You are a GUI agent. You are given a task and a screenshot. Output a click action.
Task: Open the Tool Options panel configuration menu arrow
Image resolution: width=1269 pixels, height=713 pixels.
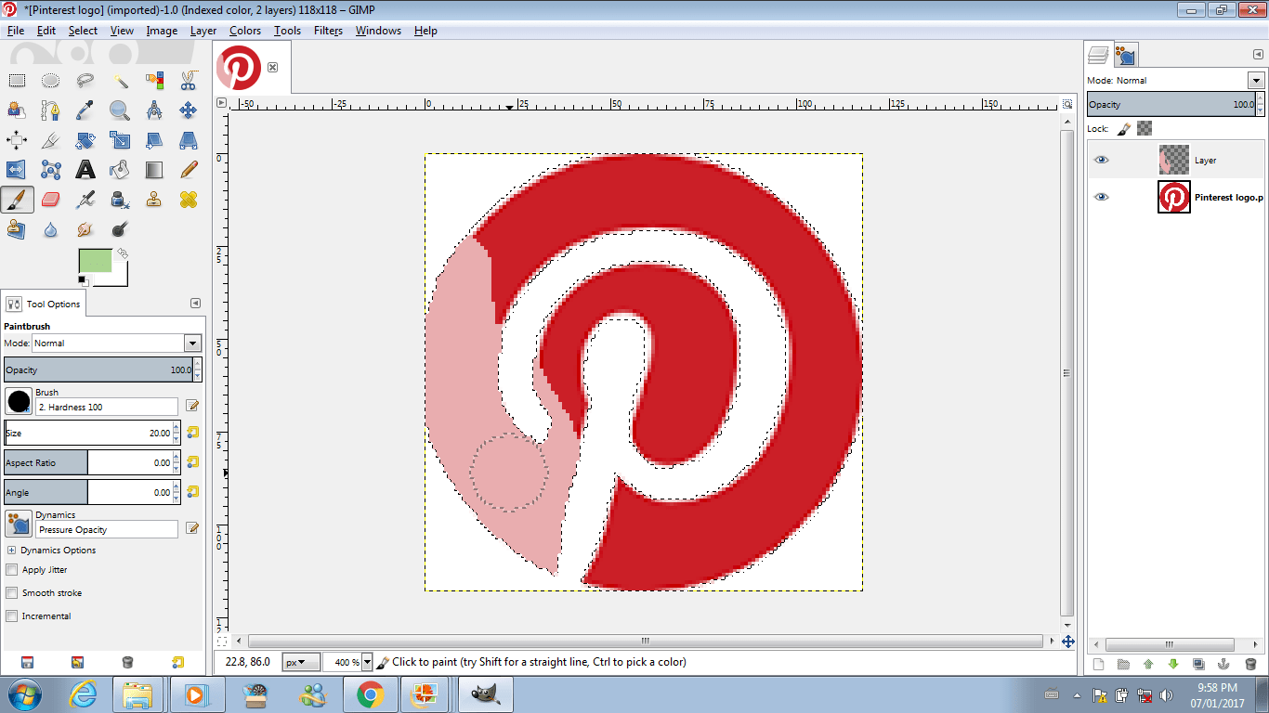[x=195, y=304]
